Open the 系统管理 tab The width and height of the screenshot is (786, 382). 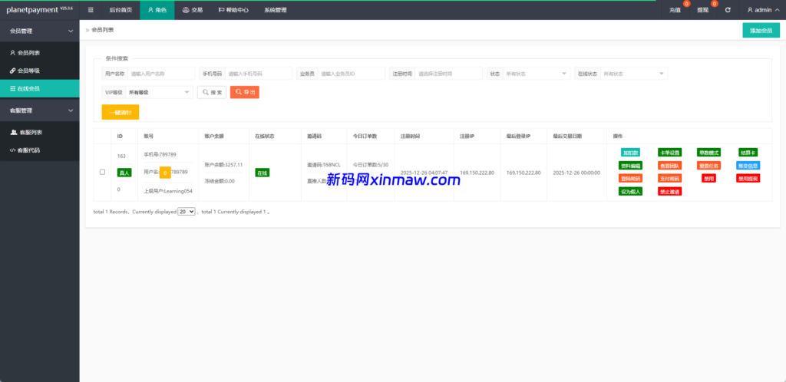coord(276,10)
